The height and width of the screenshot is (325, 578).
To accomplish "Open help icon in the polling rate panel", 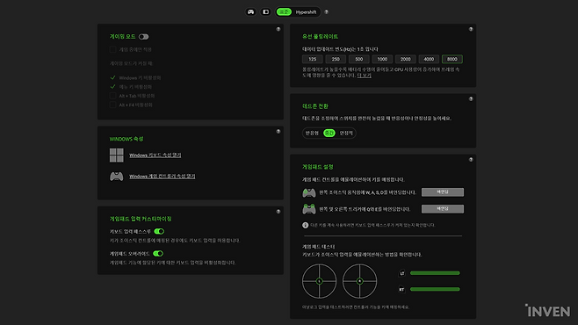I will 471,29.
